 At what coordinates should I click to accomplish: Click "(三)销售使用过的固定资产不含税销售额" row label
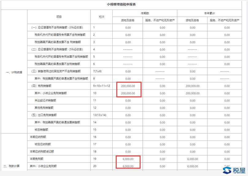(56, 71)
